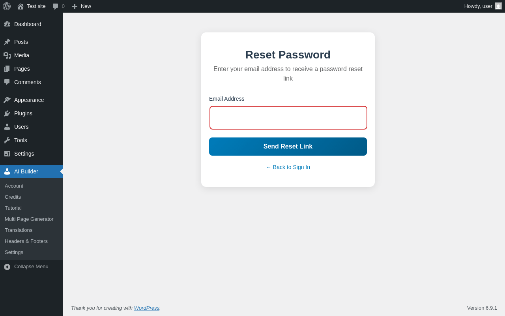The height and width of the screenshot is (316, 505).
Task: Open the Users menu item
Action: [x=21, y=127]
